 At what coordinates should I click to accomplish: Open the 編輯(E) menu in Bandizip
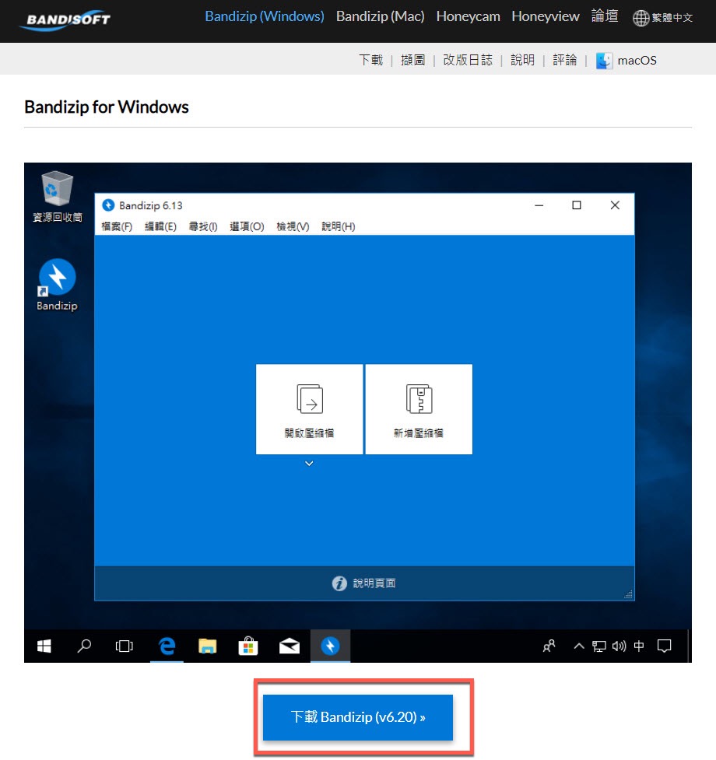click(x=160, y=227)
